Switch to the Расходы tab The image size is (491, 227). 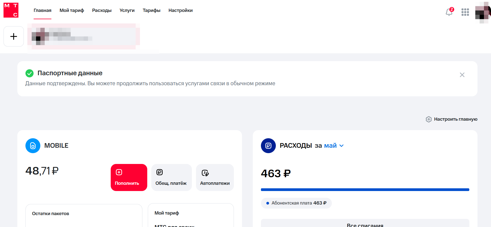click(x=102, y=10)
